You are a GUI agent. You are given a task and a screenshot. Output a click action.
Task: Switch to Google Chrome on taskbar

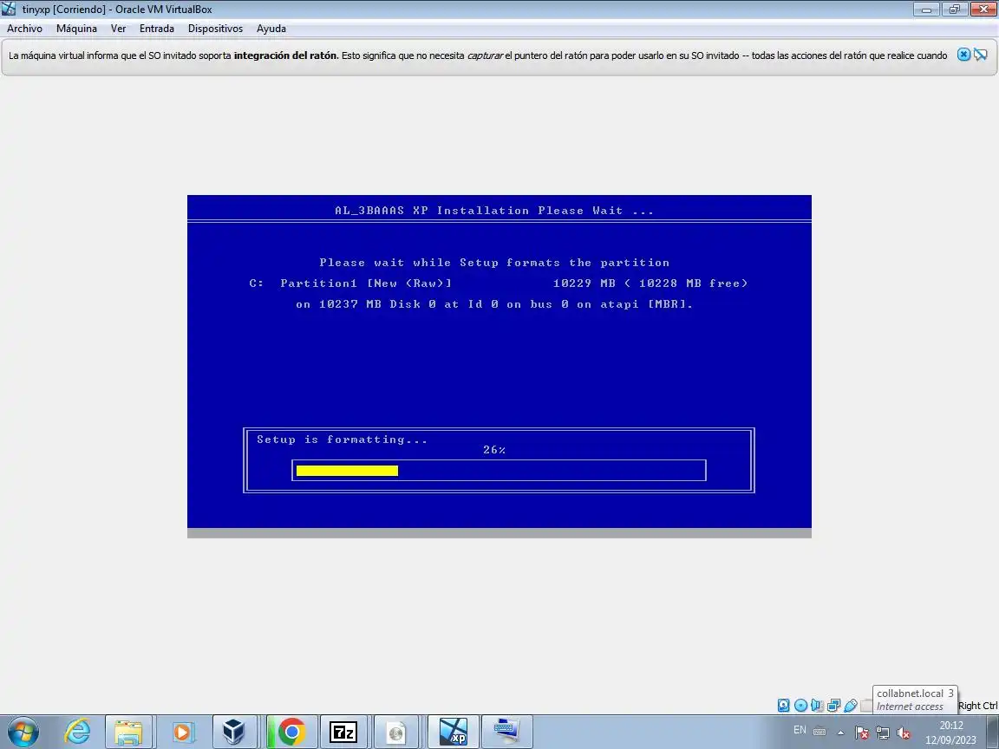coord(290,732)
